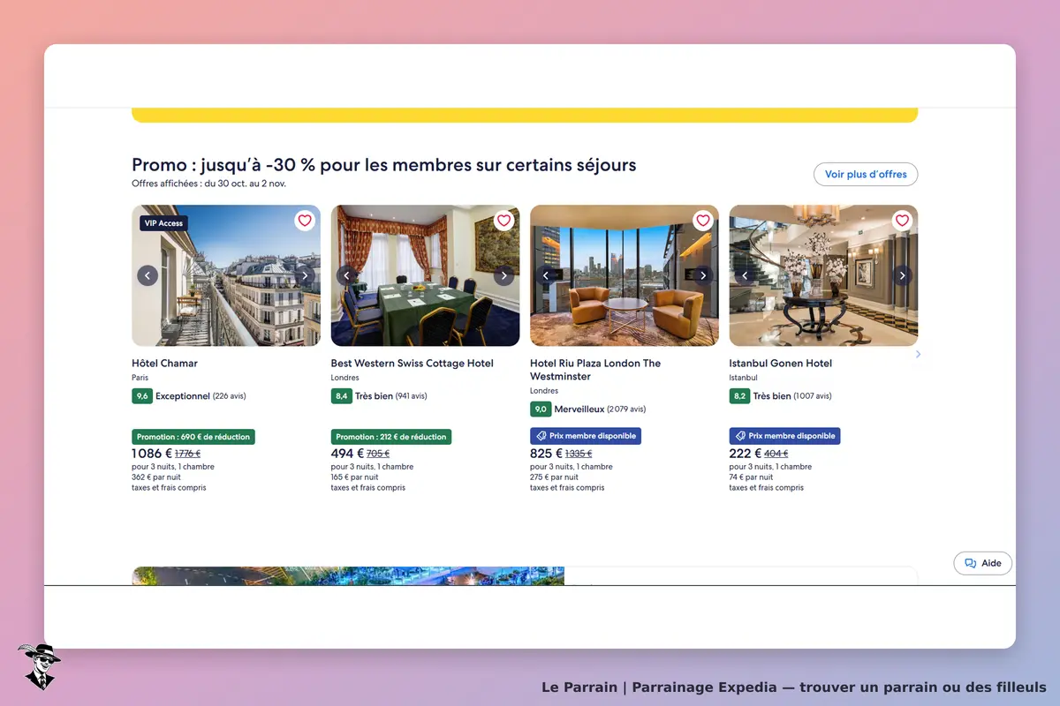Go to previous Best Western Swiss Cottage photo
The height and width of the screenshot is (706, 1060).
point(346,275)
